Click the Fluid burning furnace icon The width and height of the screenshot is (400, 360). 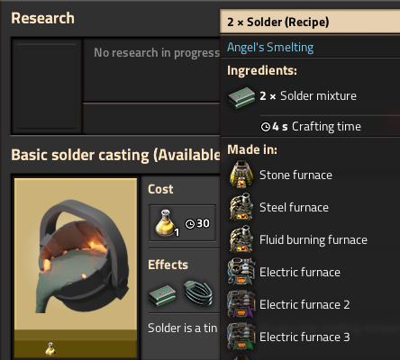click(x=241, y=239)
